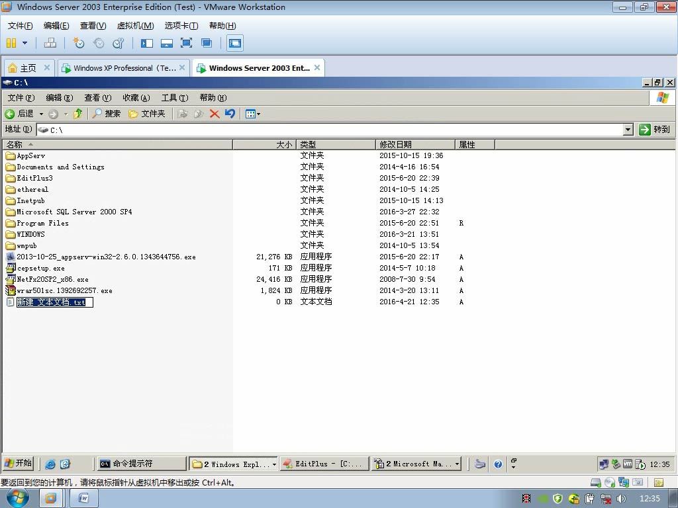
Task: Click the 转到 go button
Action: pyautogui.click(x=655, y=130)
